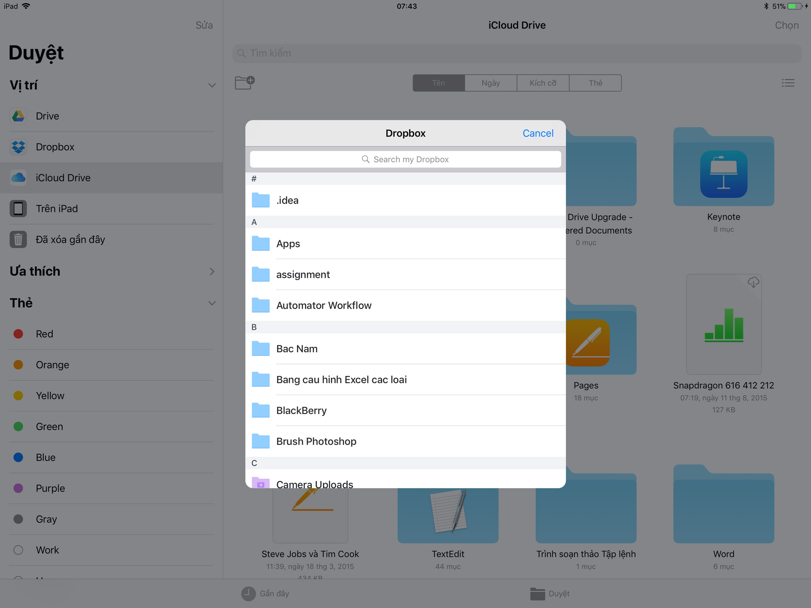Open Dropbox location in sidebar
Viewport: 811px width, 608px height.
[111, 147]
